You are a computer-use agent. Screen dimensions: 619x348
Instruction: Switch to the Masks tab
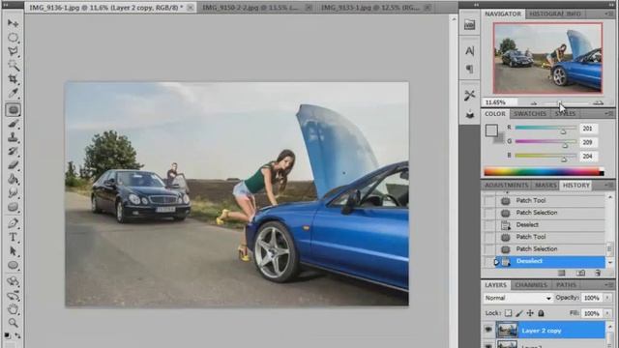(x=545, y=185)
